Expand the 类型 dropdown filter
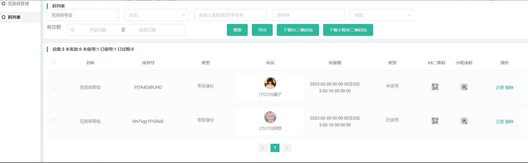Image resolution: width=528 pixels, height=163 pixels. click(x=382, y=15)
